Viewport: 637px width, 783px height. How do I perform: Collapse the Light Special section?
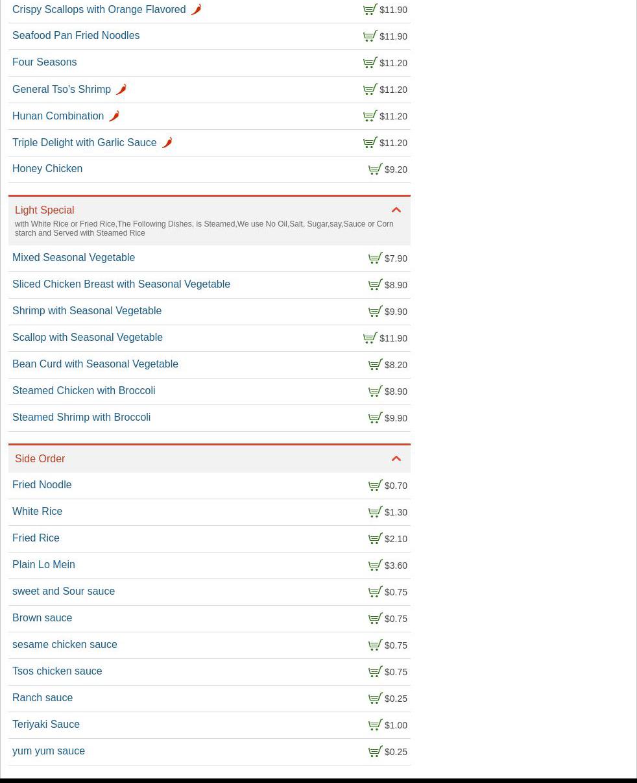click(396, 210)
